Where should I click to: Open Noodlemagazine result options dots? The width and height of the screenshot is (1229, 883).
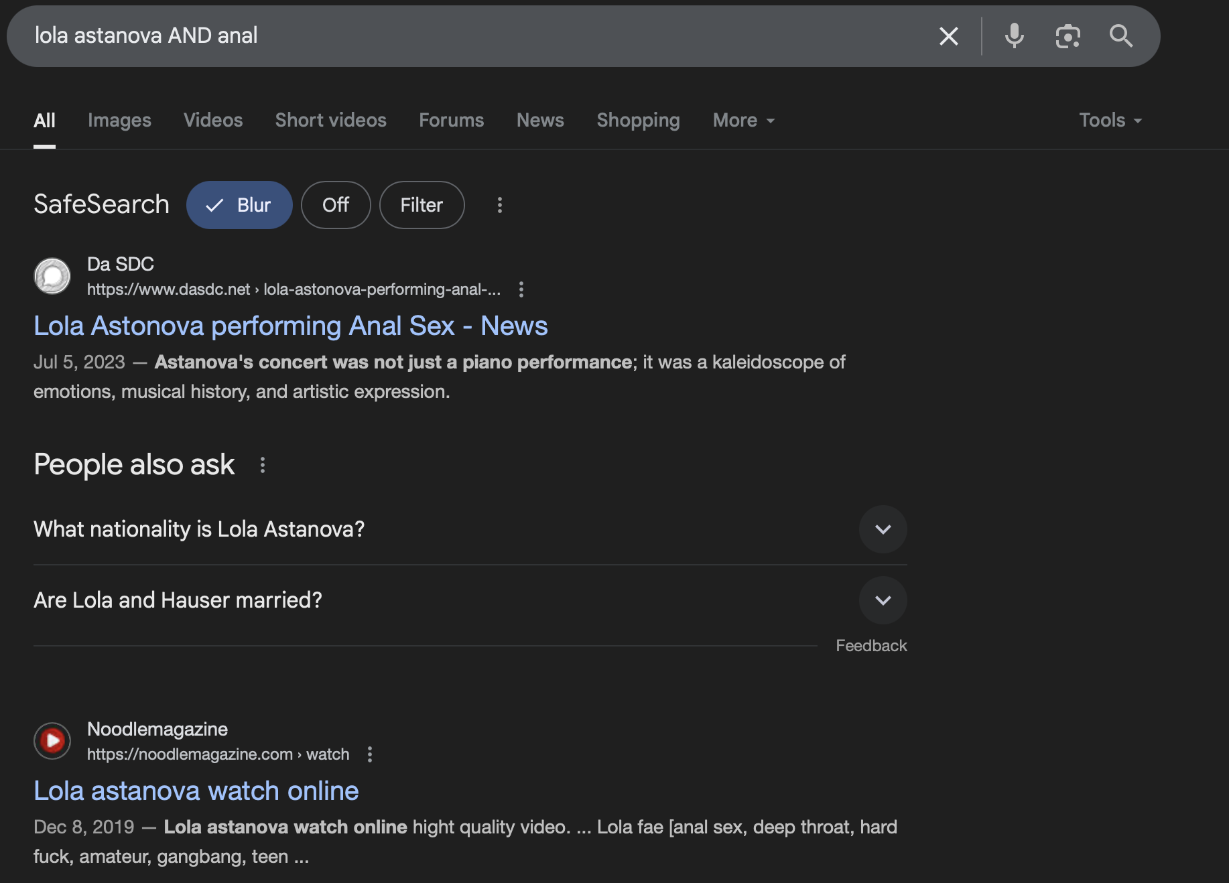(x=370, y=754)
